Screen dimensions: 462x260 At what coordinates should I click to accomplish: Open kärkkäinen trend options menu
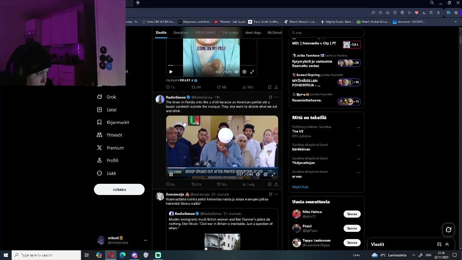[359, 145]
